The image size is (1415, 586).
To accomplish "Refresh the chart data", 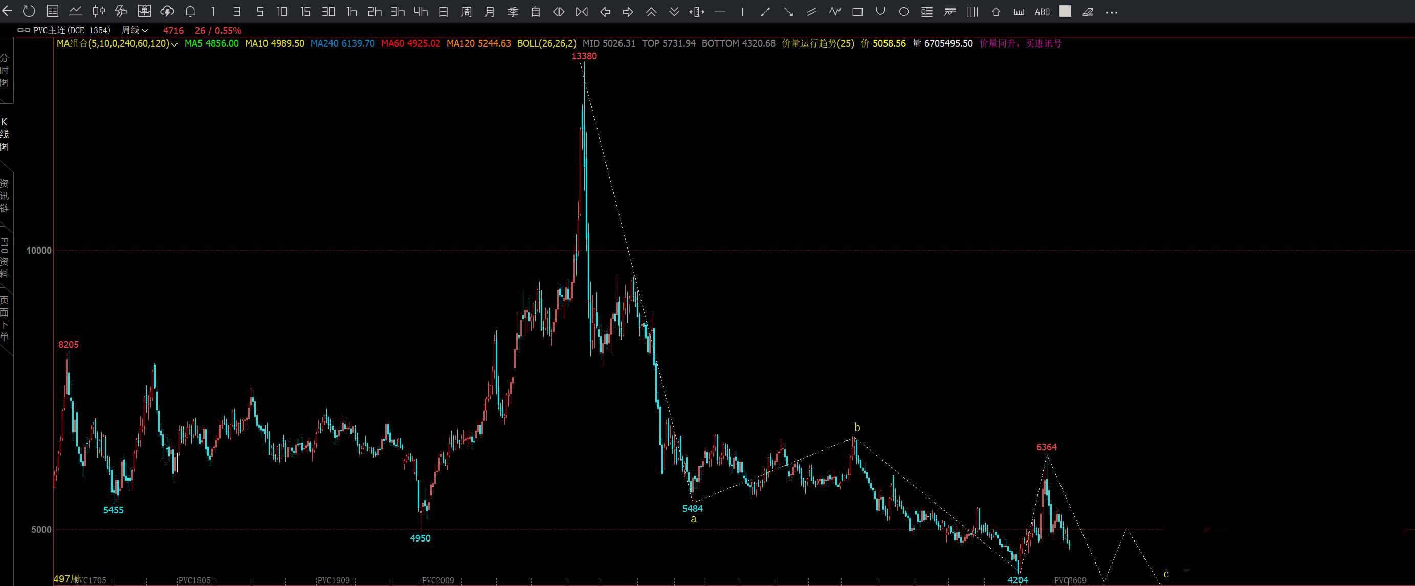I will click(29, 12).
